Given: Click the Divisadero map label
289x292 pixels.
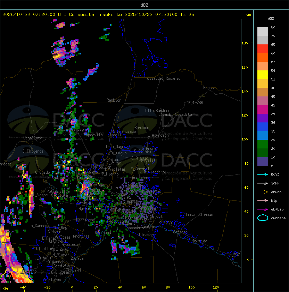Looking at the screenshot, I should (155, 172).
